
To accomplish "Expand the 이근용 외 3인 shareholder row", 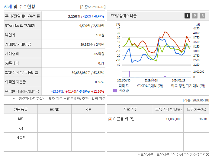I will coord(110,119).
